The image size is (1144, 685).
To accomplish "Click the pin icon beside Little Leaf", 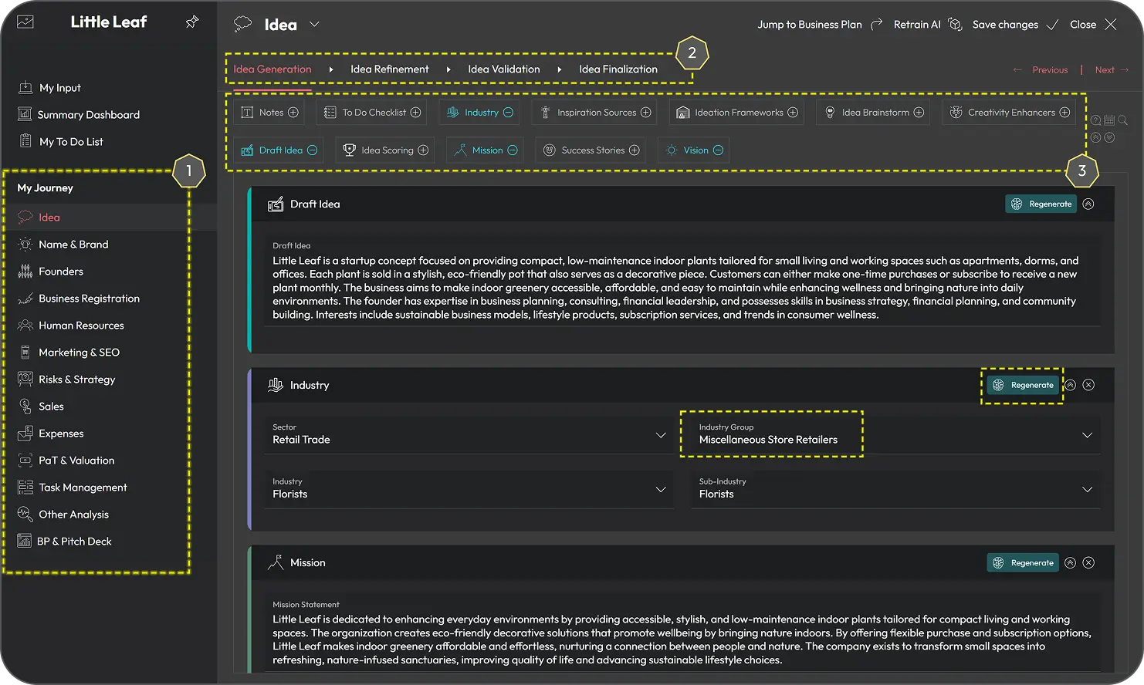I will [192, 22].
